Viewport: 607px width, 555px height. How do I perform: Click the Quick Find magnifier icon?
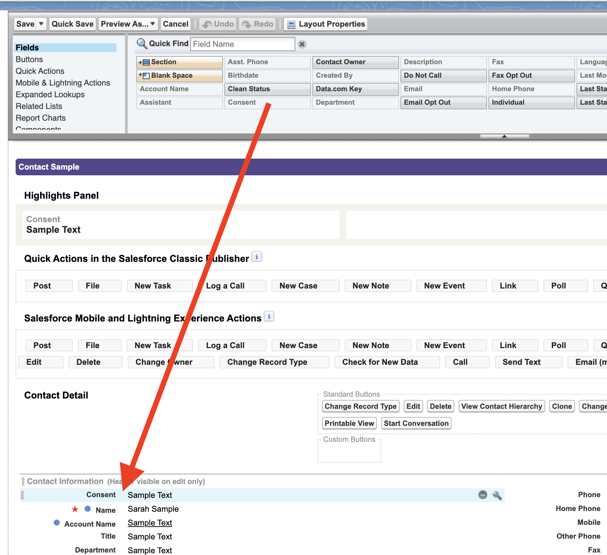coord(142,44)
